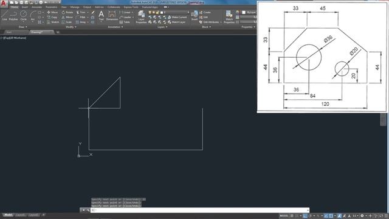
Task: Choose the Move command
Action: (x=52, y=12)
